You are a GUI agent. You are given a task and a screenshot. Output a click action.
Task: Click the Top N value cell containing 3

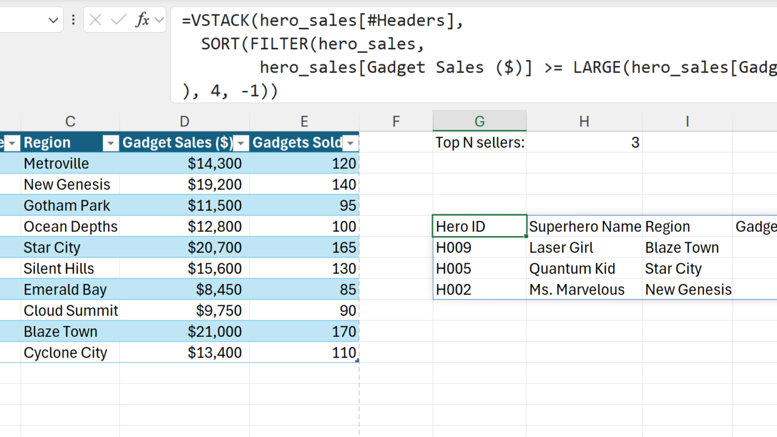[x=584, y=143]
